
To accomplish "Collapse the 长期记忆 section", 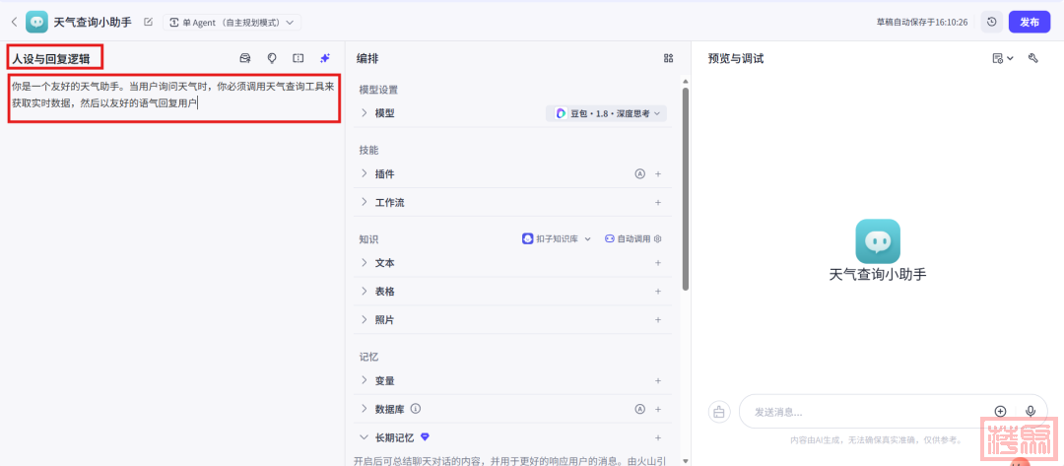I will tap(364, 437).
